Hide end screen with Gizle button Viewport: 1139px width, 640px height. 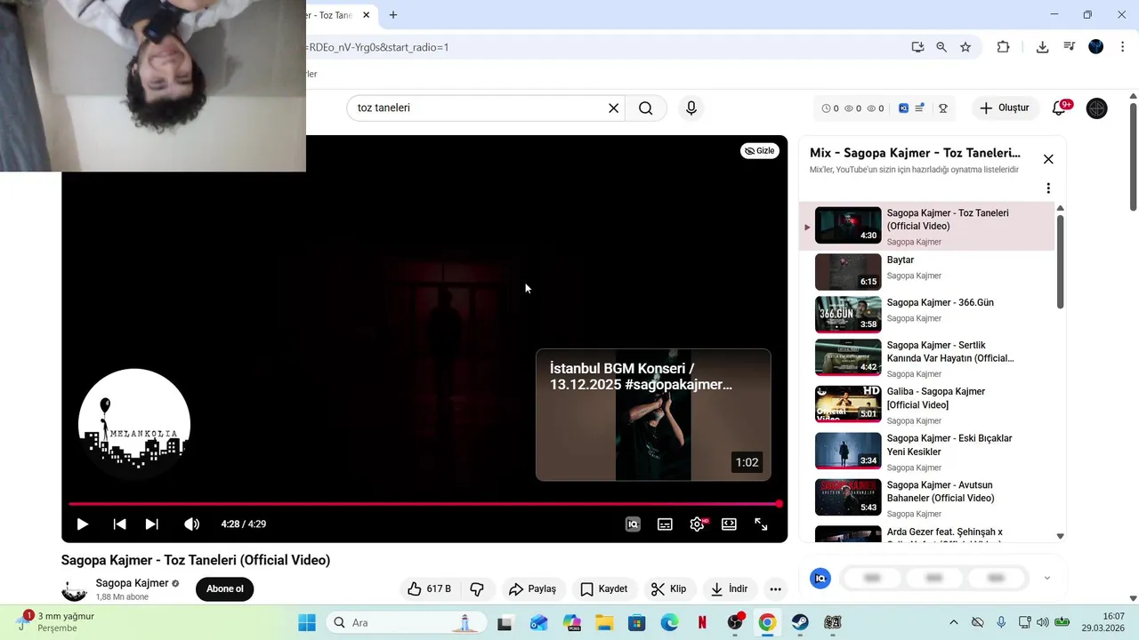760,151
